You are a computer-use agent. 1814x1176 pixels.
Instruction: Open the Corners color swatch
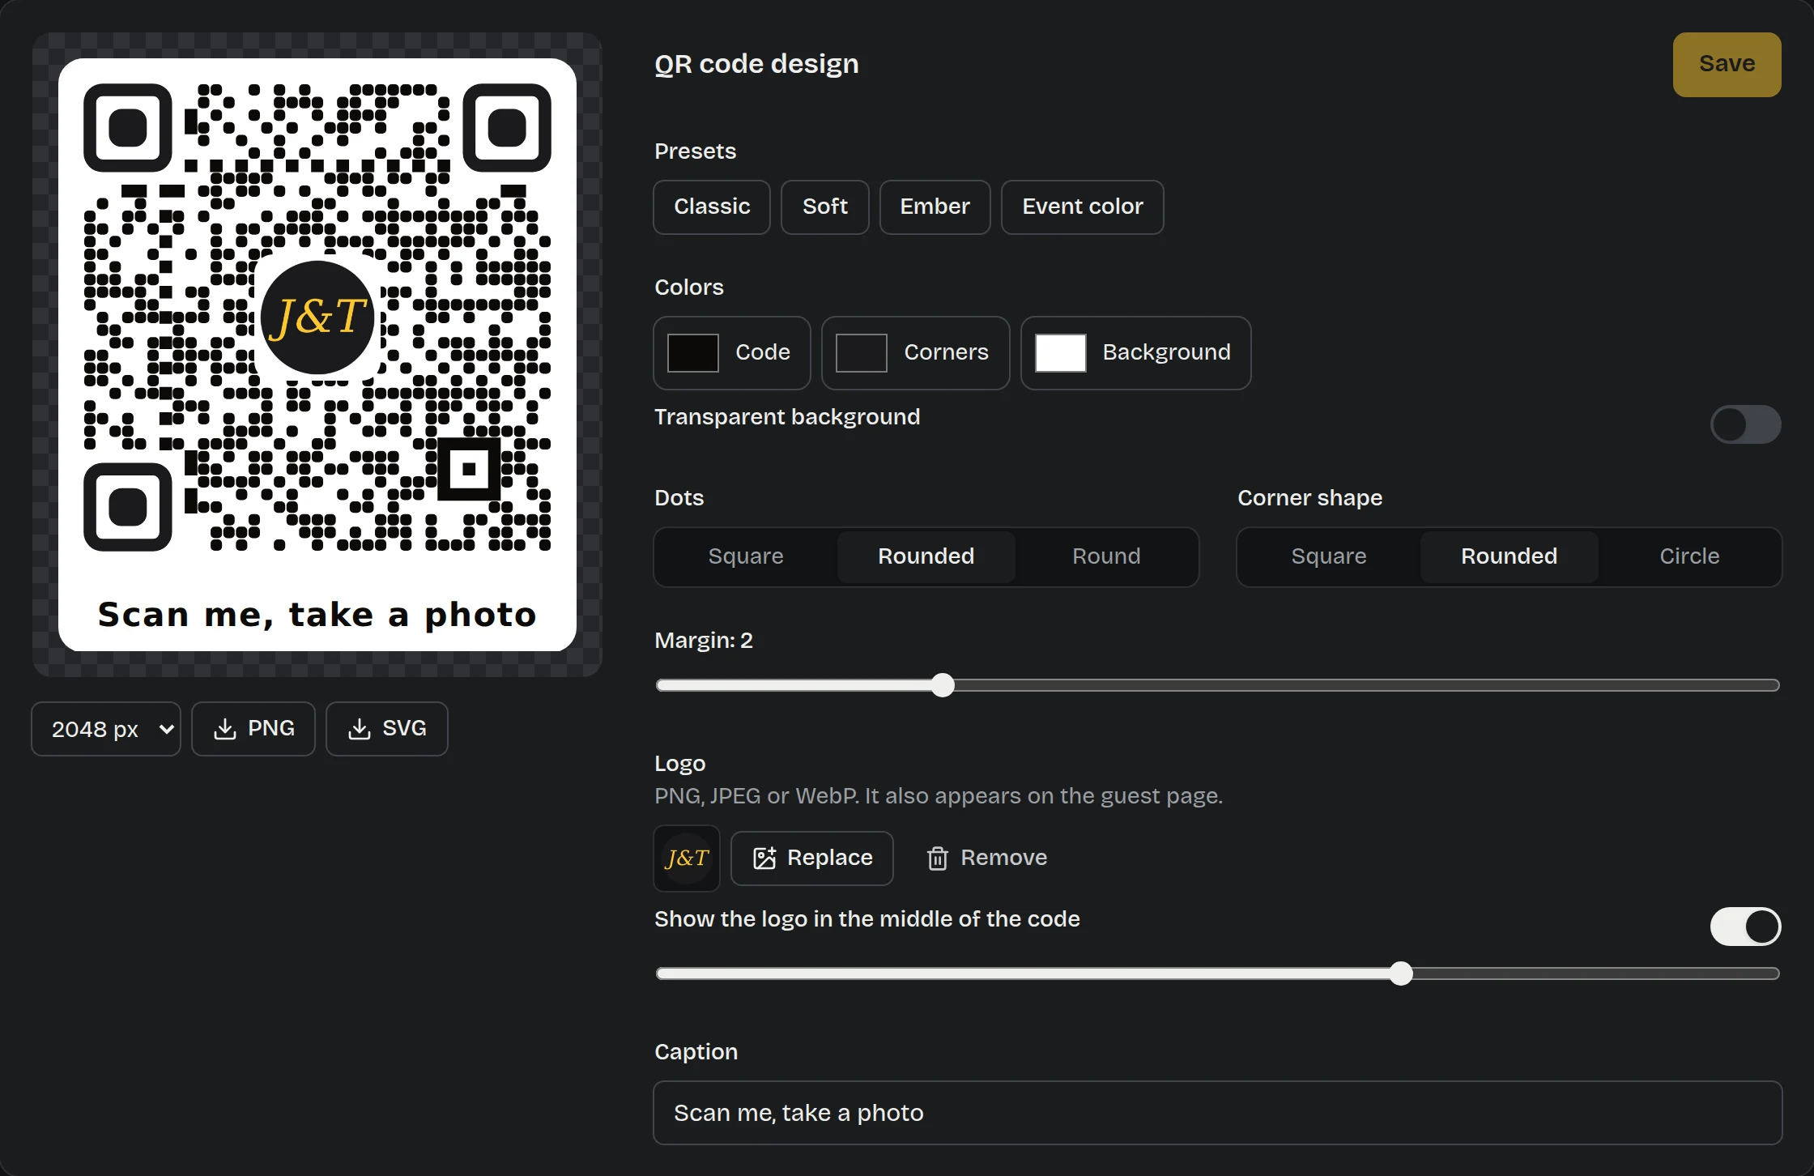(862, 353)
